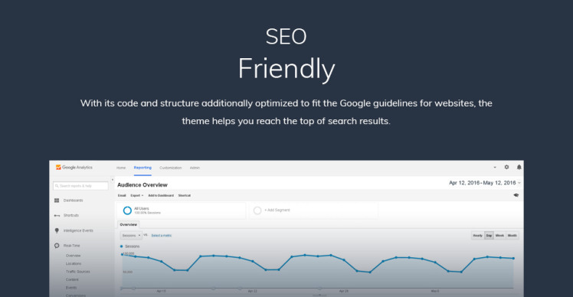Viewport: 573px width, 297px height.
Task: Open the Admin tab
Action: 195,168
